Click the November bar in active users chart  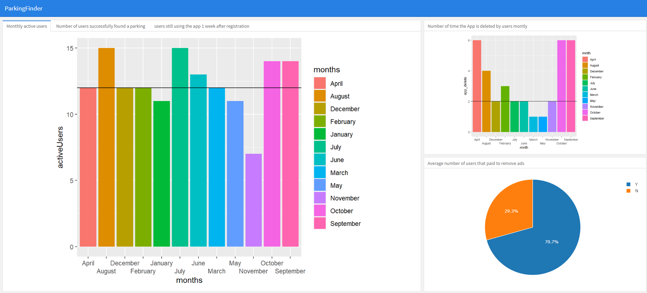tap(254, 200)
